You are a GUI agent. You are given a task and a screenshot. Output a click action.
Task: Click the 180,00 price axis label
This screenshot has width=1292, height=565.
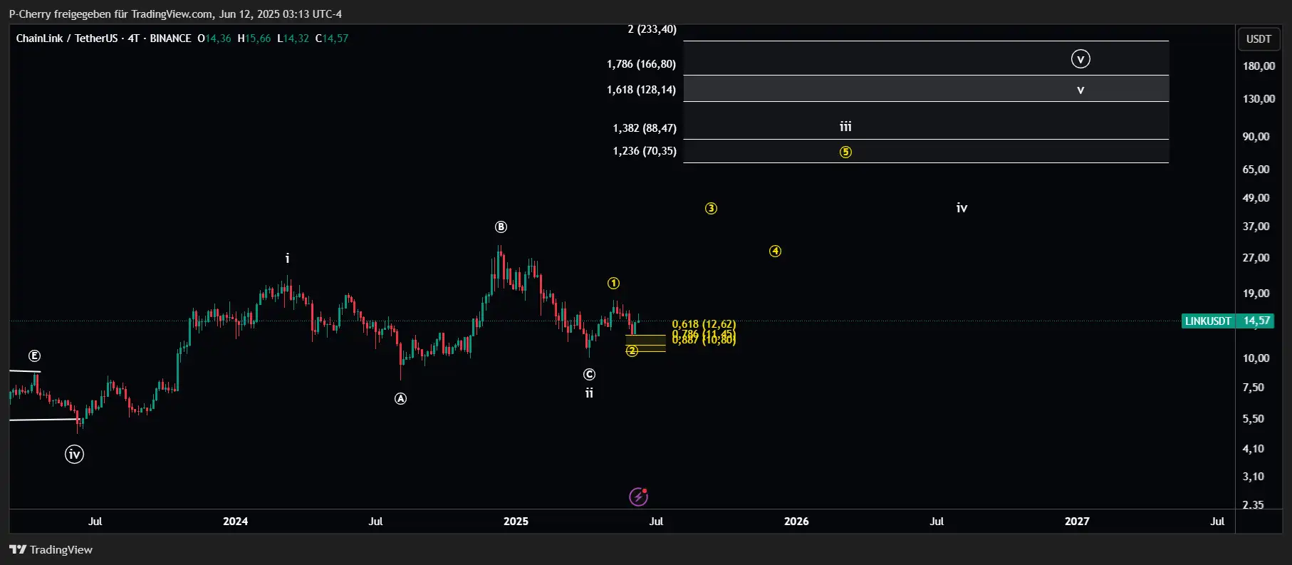pyautogui.click(x=1259, y=66)
